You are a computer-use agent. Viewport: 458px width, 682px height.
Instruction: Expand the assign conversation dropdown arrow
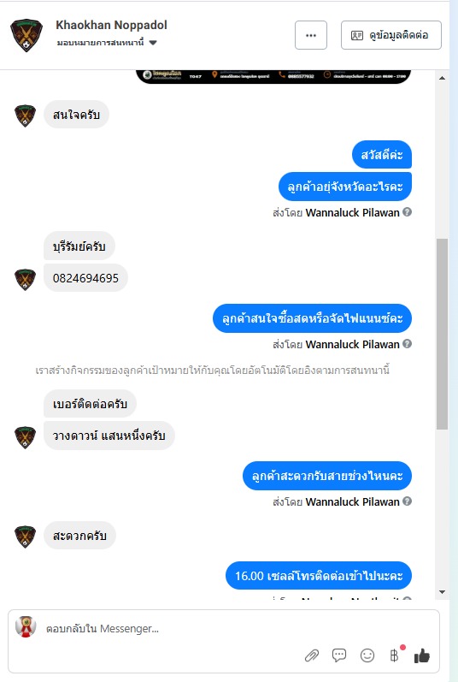tap(153, 43)
